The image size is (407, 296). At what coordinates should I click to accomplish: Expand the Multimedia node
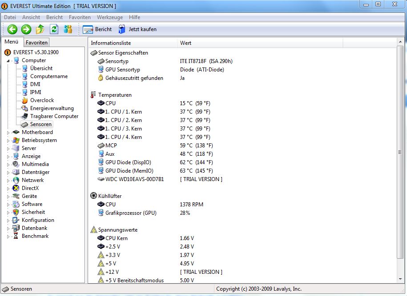point(8,165)
